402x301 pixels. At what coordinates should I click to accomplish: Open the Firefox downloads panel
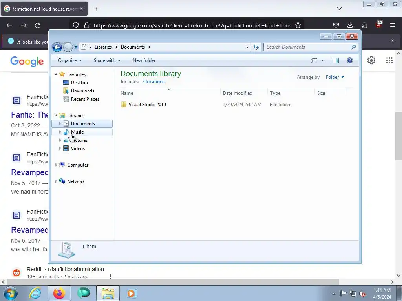pyautogui.click(x=350, y=25)
